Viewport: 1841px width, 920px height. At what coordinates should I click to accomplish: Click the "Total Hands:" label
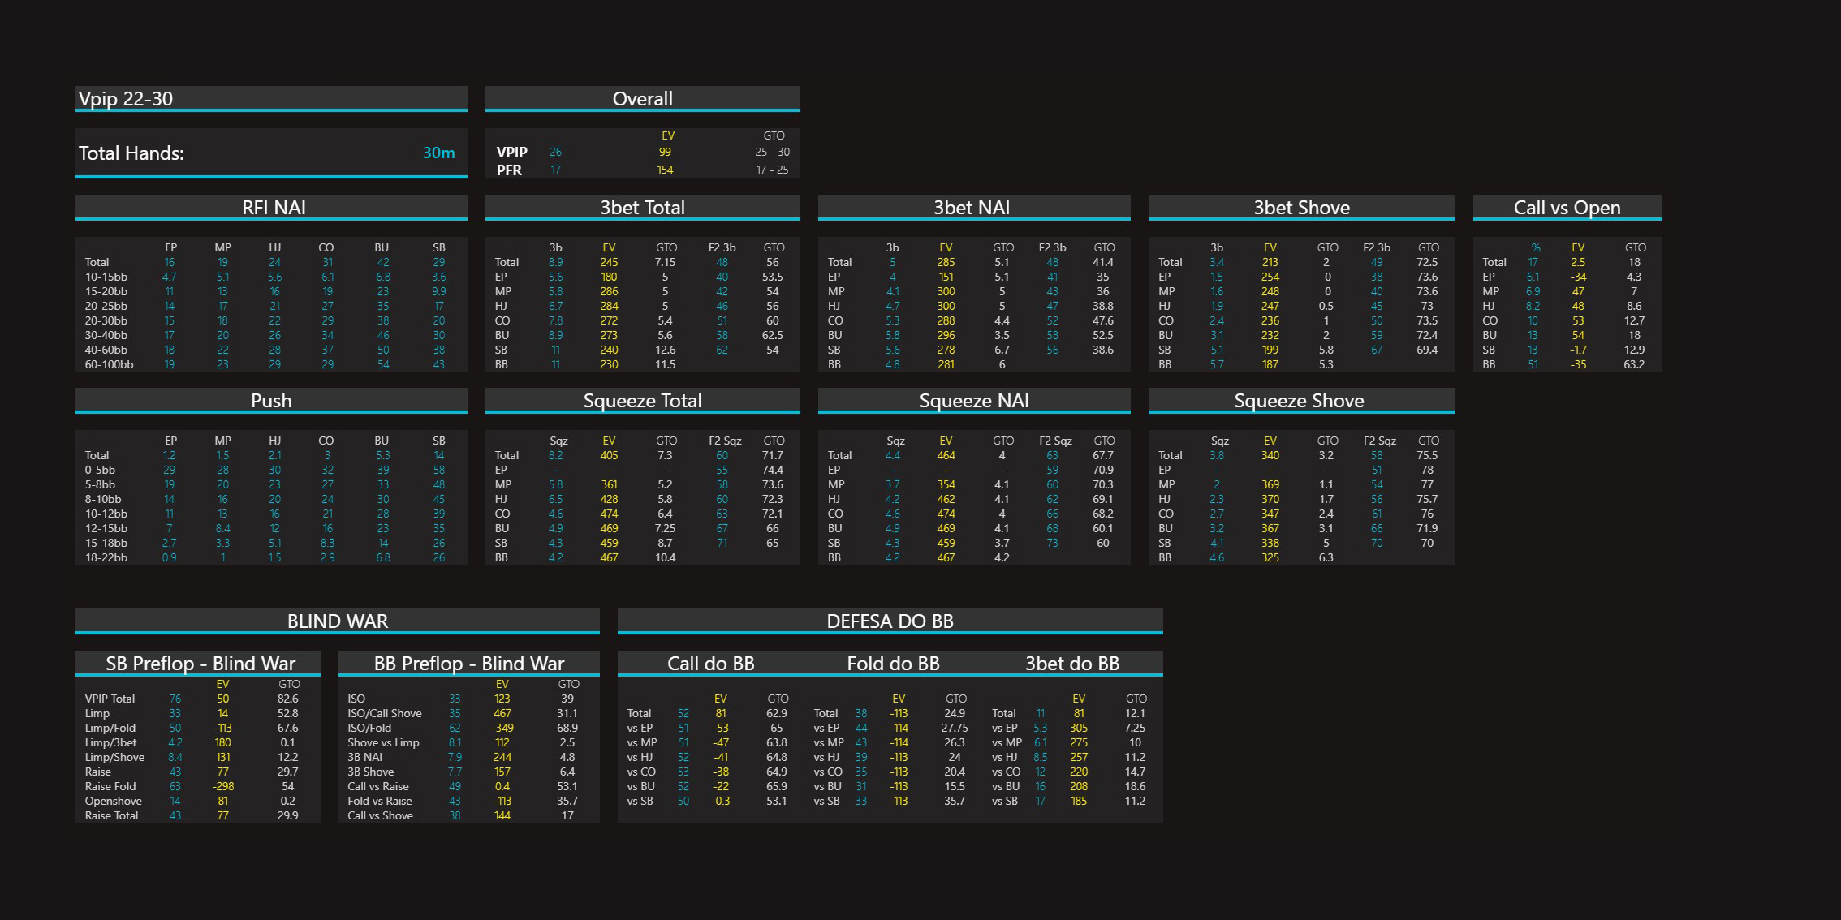pos(131,153)
